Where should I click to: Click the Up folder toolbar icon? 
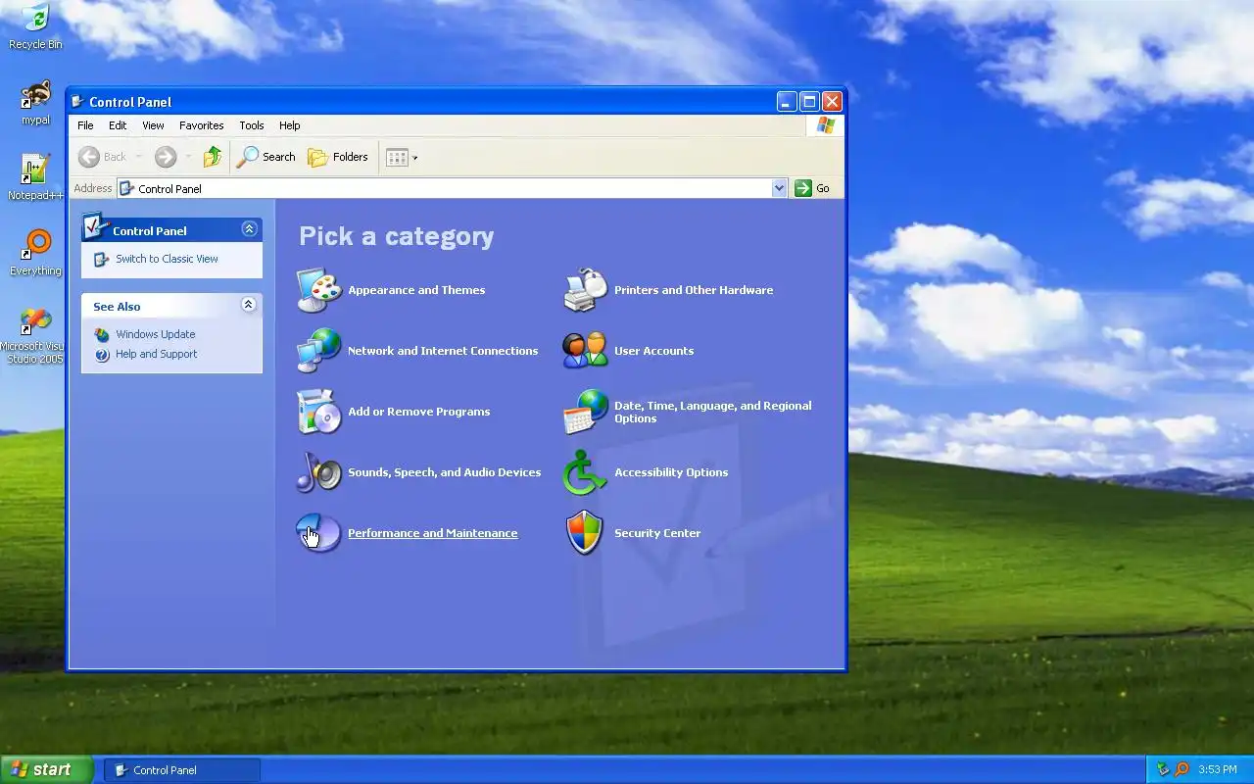point(213,157)
